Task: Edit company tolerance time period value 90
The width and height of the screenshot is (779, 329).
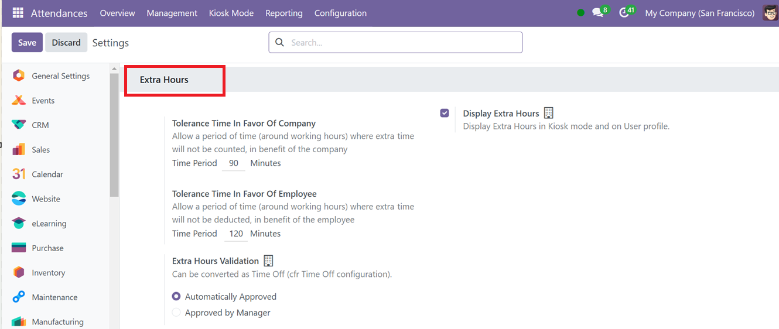Action: [x=234, y=163]
